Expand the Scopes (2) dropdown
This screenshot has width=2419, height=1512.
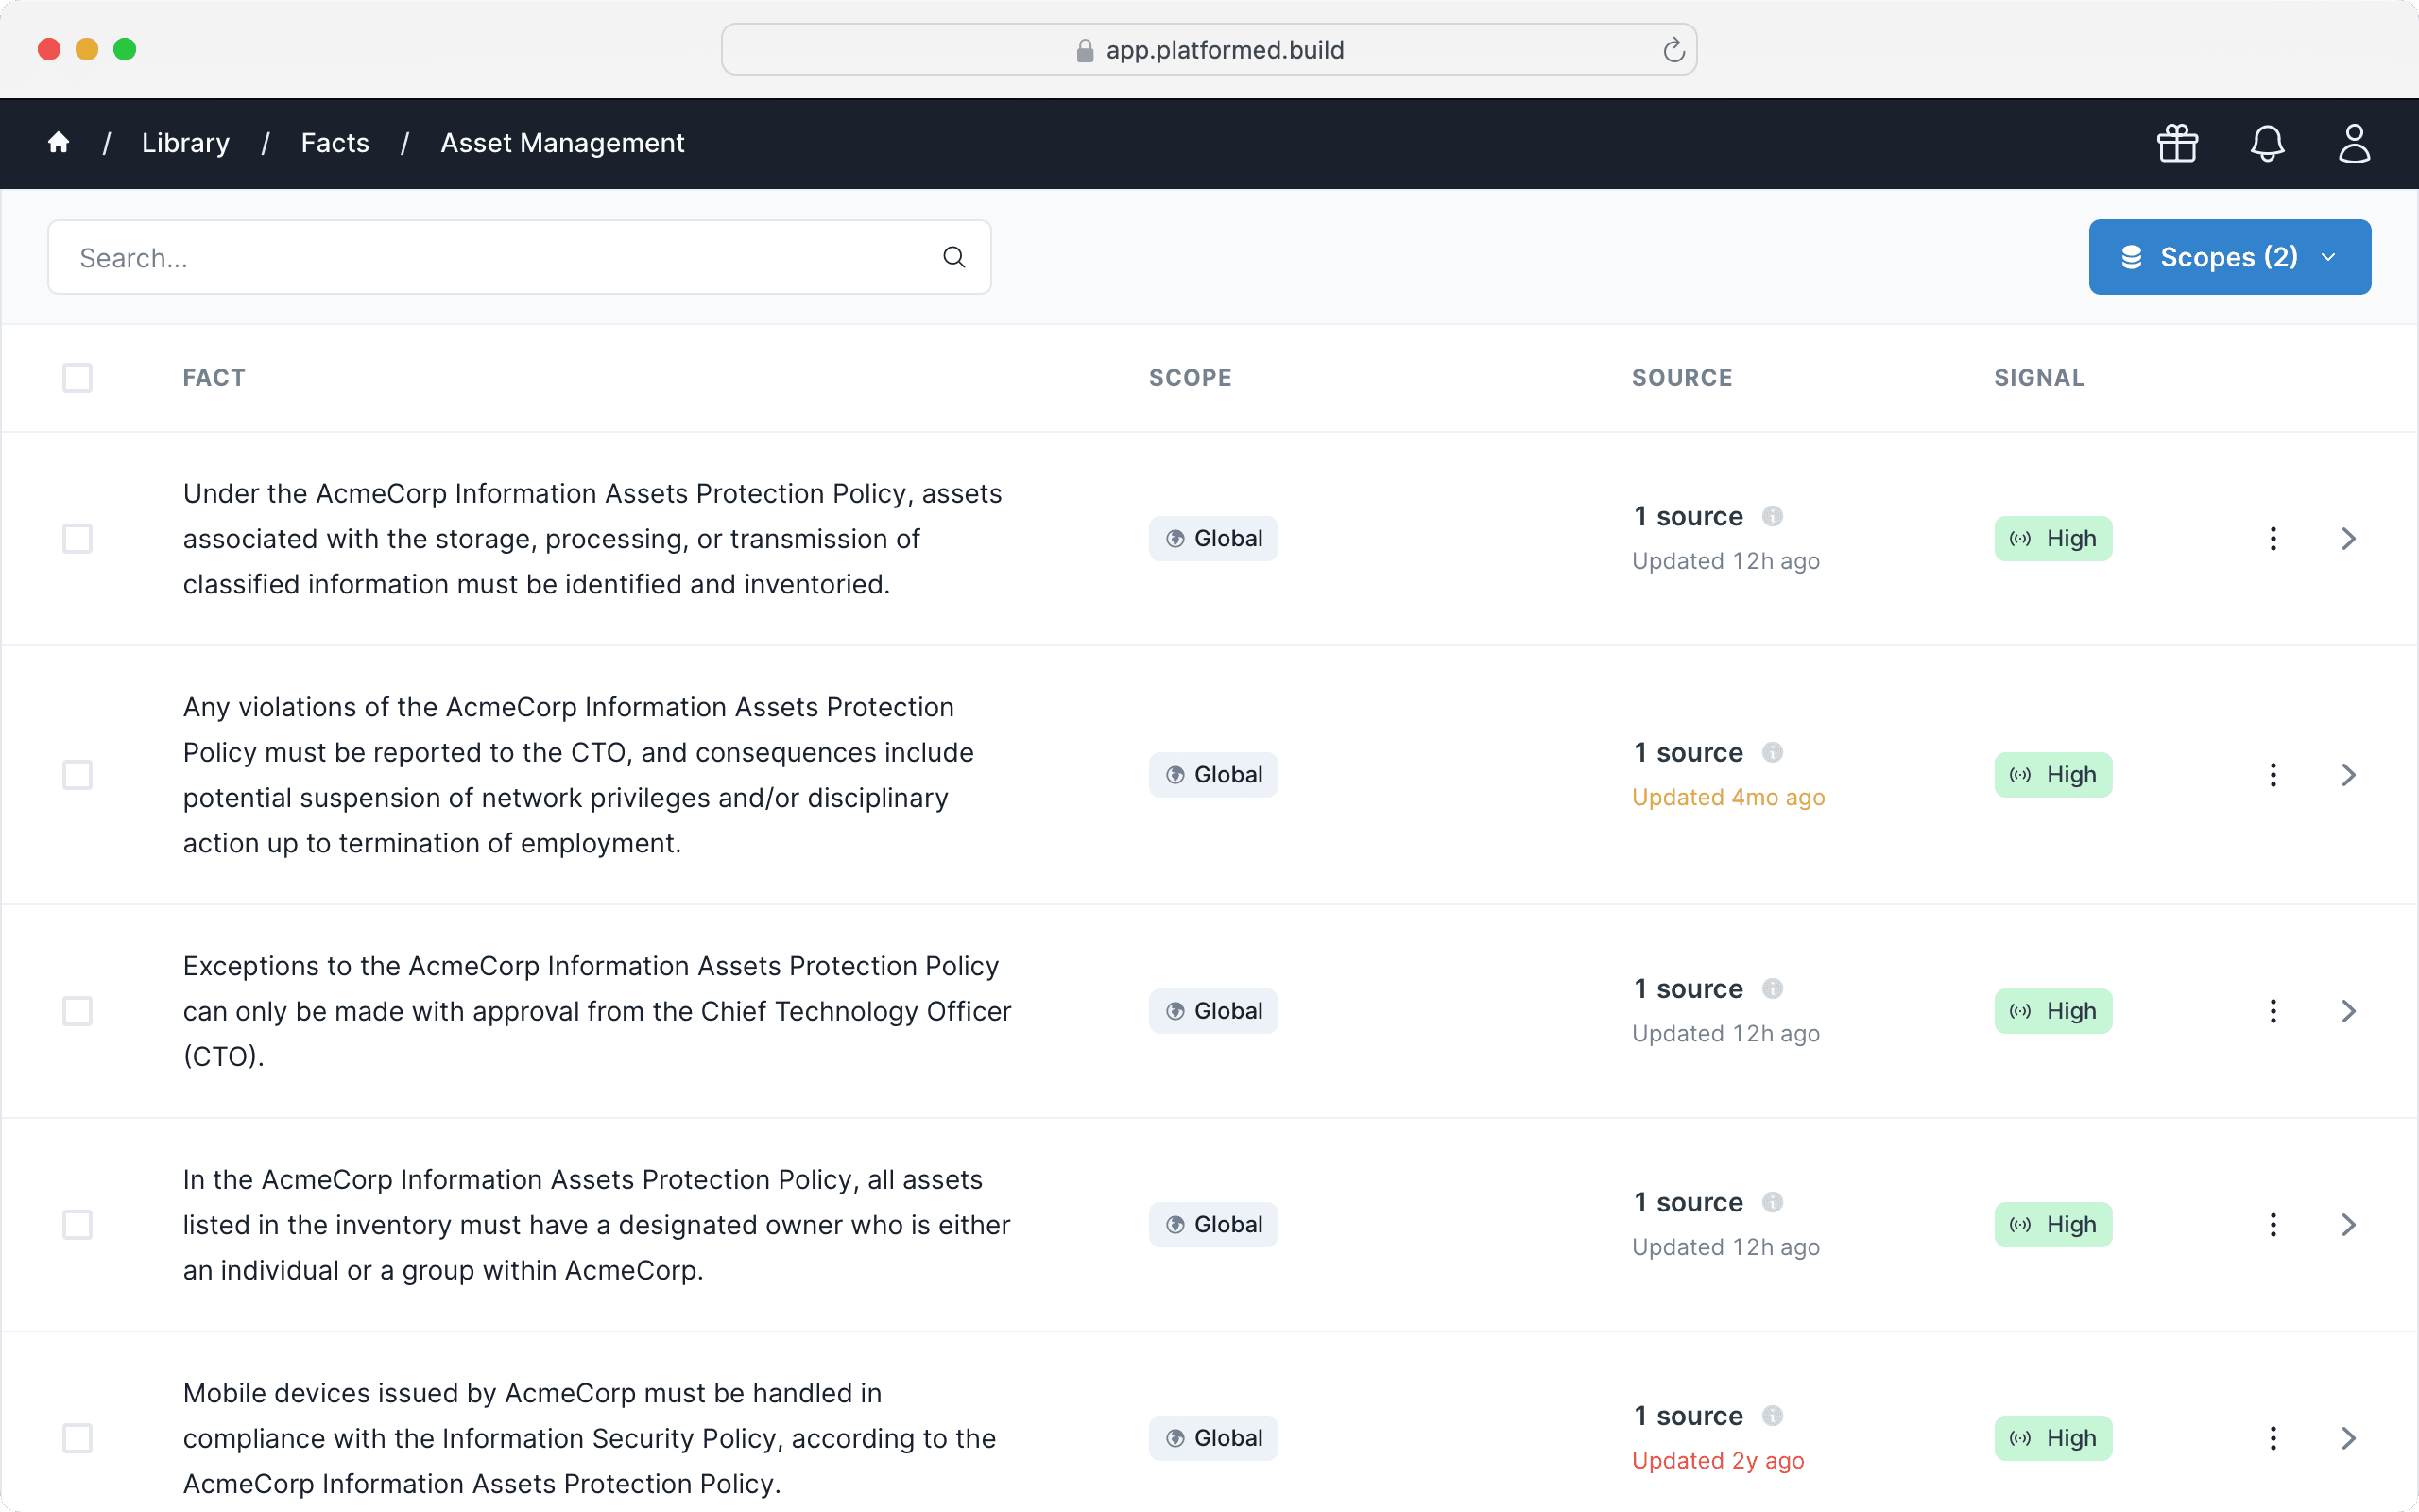(x=2229, y=258)
